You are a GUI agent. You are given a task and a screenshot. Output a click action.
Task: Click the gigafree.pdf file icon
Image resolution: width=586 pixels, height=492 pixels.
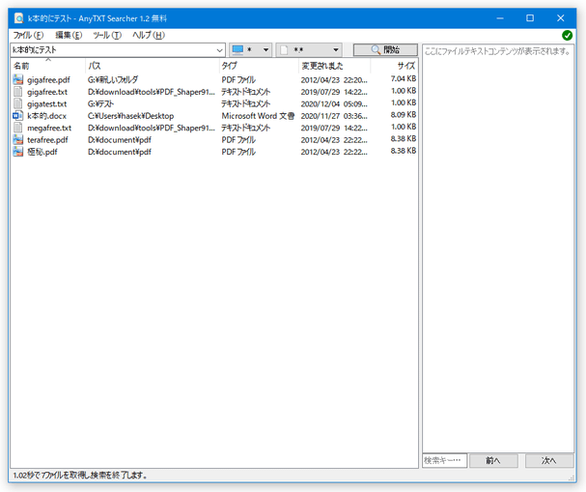(18, 79)
